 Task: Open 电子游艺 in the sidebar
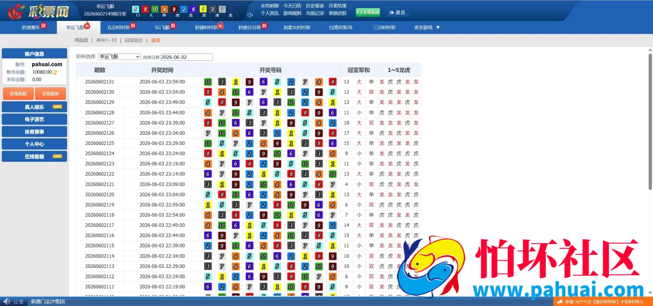coord(34,119)
